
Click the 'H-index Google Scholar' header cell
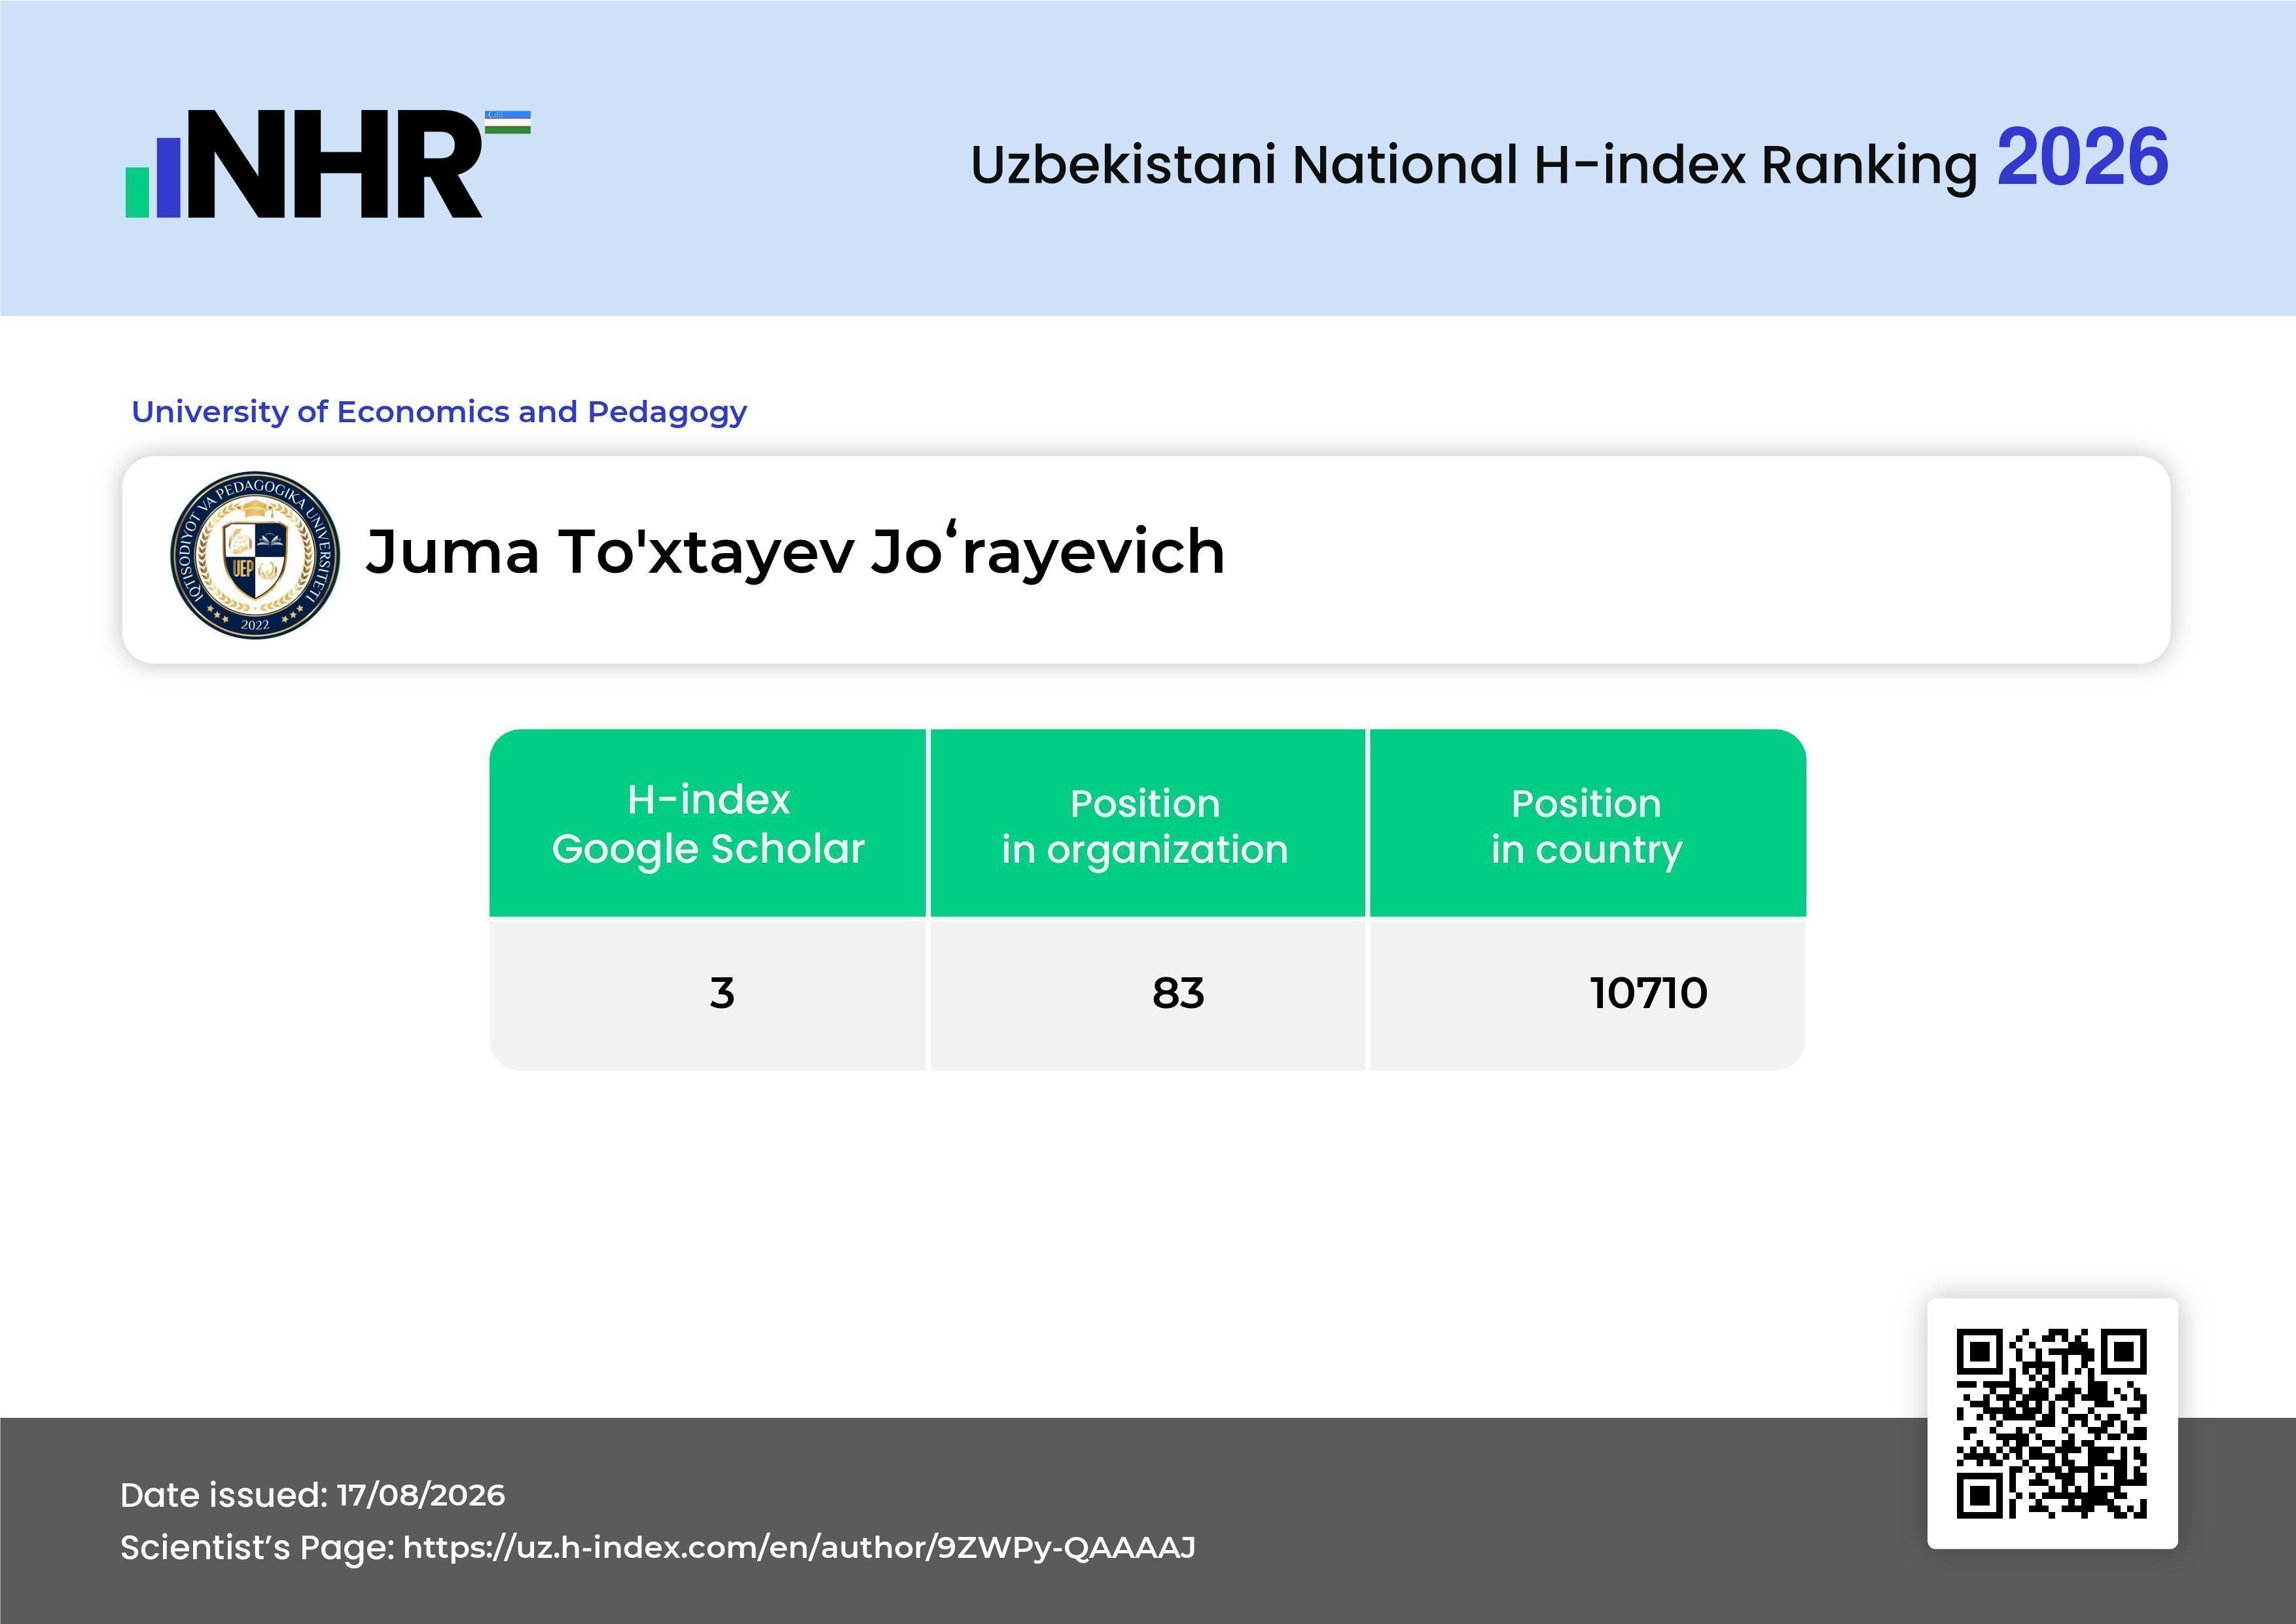coord(708,823)
